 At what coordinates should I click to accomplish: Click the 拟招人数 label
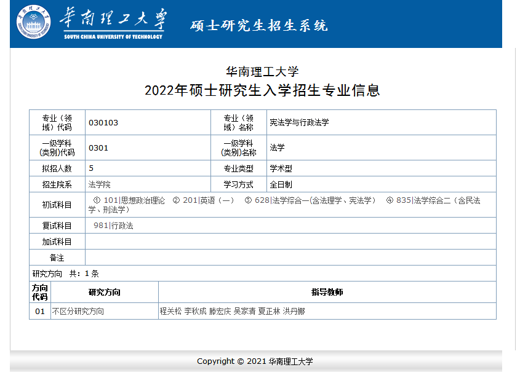pyautogui.click(x=57, y=168)
